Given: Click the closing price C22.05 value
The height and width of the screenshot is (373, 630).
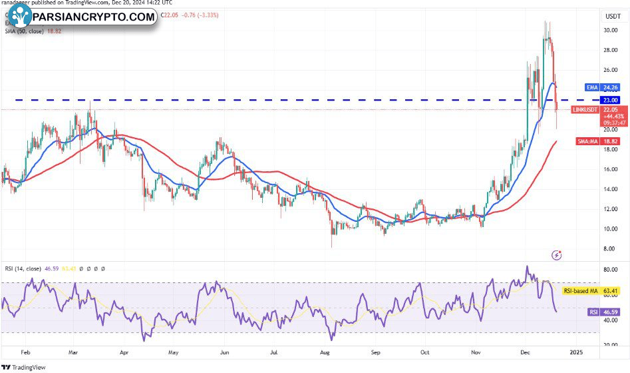Looking at the screenshot, I should pos(169,15).
